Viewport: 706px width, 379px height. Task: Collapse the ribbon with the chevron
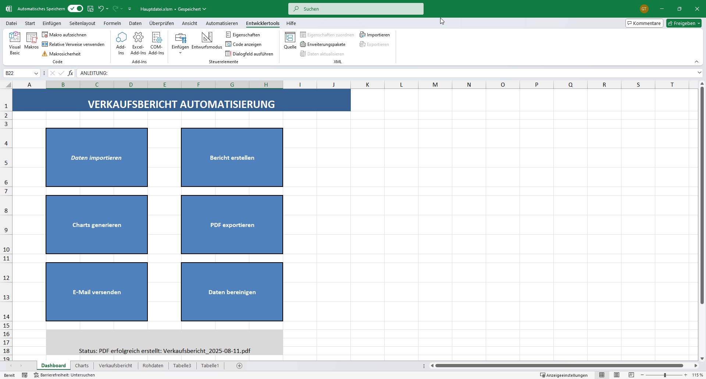697,61
